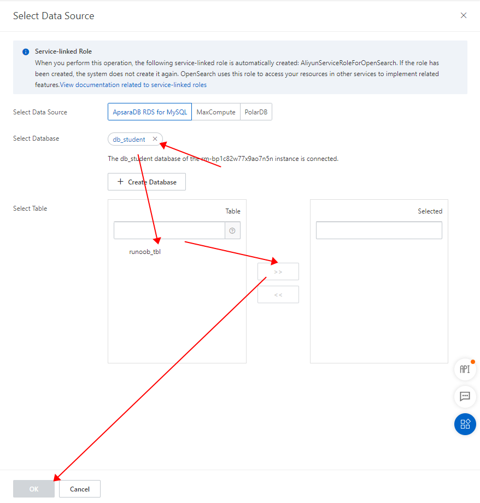
Task: Select ApsaraDB RDS for MySQL source
Action: (x=150, y=112)
